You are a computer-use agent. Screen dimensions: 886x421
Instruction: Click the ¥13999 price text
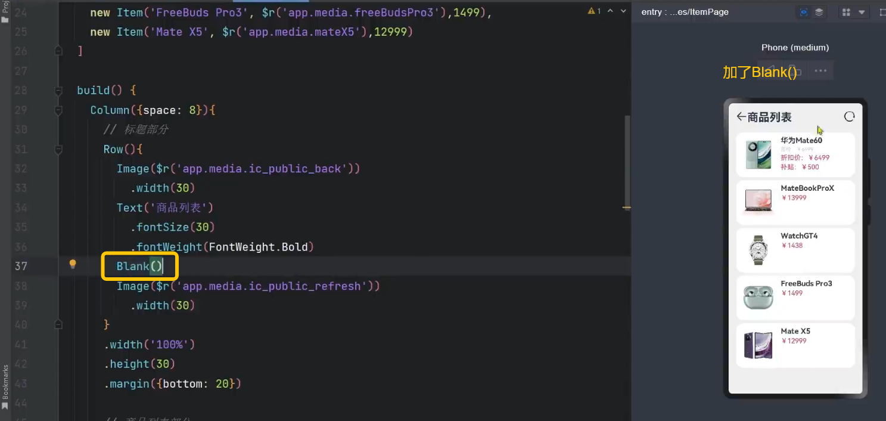pos(794,198)
